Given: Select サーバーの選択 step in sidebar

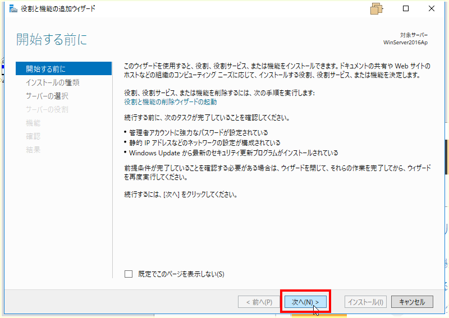Looking at the screenshot, I should 47,96.
